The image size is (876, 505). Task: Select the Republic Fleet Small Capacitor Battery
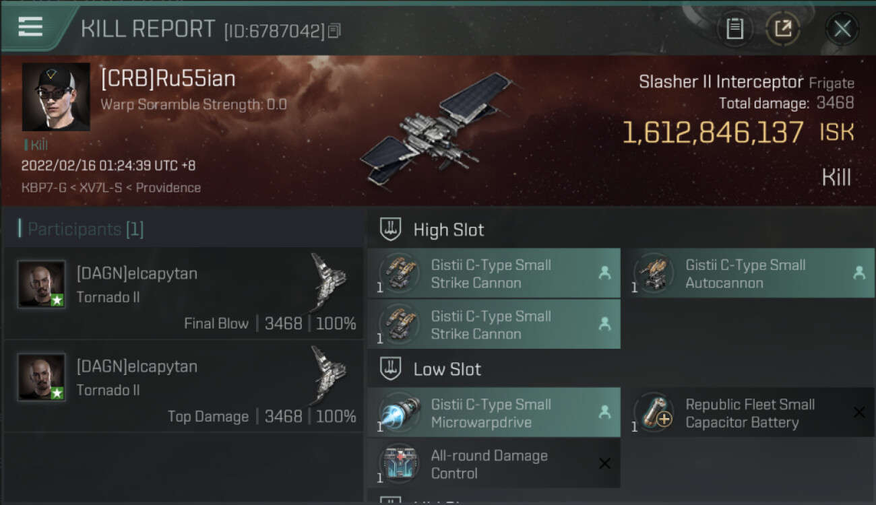(x=749, y=413)
